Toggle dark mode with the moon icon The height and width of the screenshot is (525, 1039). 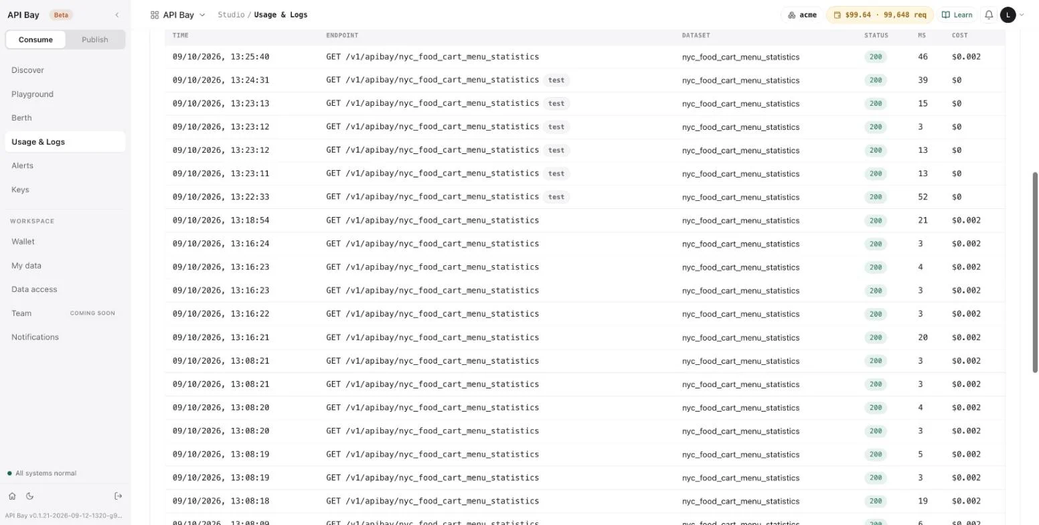(29, 496)
